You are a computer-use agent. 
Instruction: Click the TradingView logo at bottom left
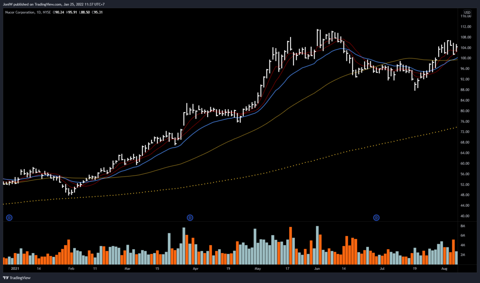tap(16, 277)
